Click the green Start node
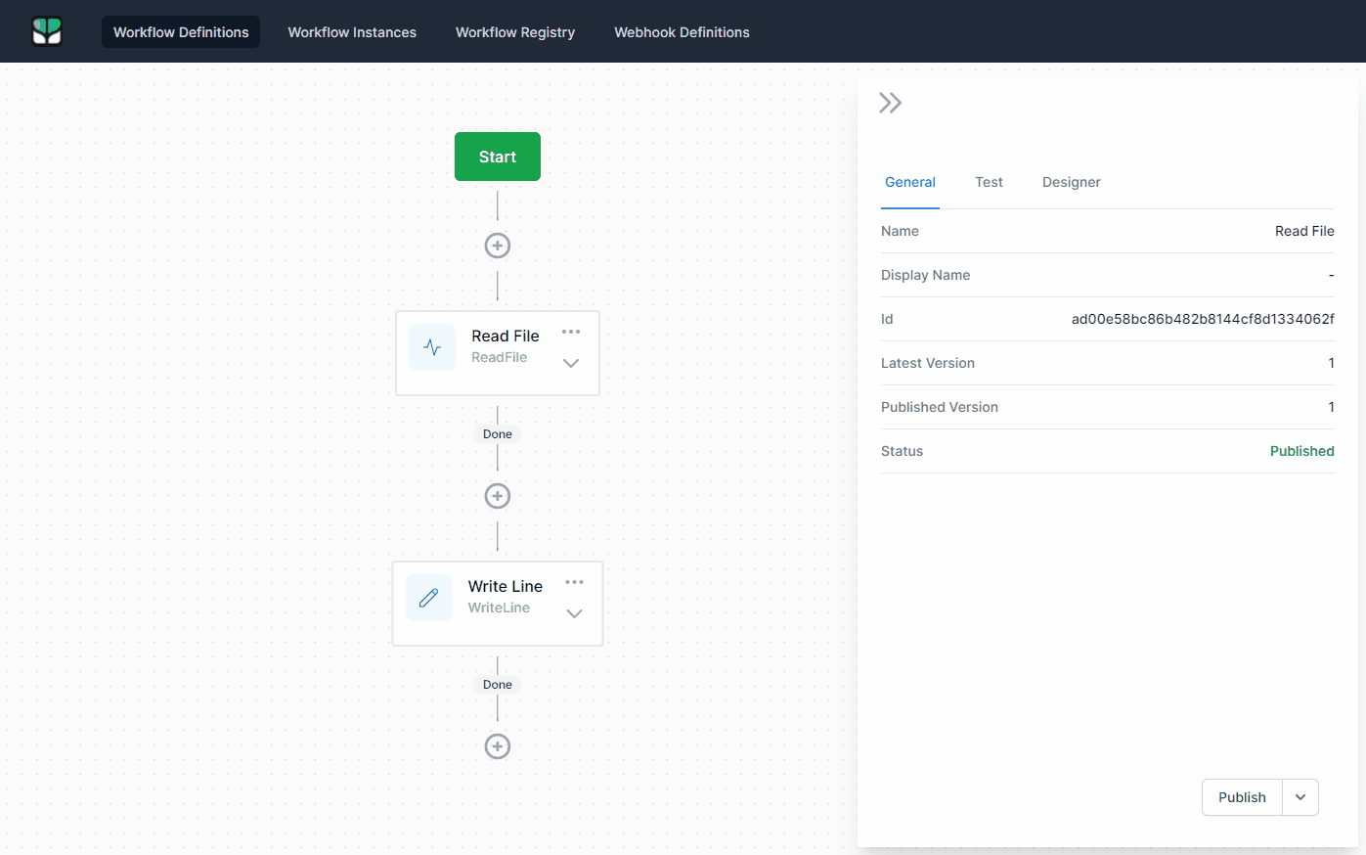Screen dimensions: 1366x855 pos(498,156)
